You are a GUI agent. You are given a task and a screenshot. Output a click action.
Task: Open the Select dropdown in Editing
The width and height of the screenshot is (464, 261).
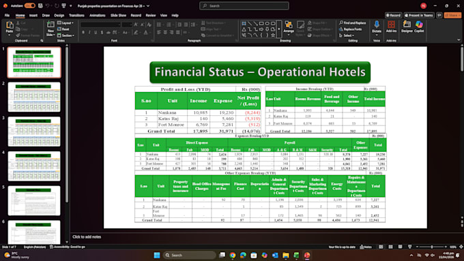[347, 35]
